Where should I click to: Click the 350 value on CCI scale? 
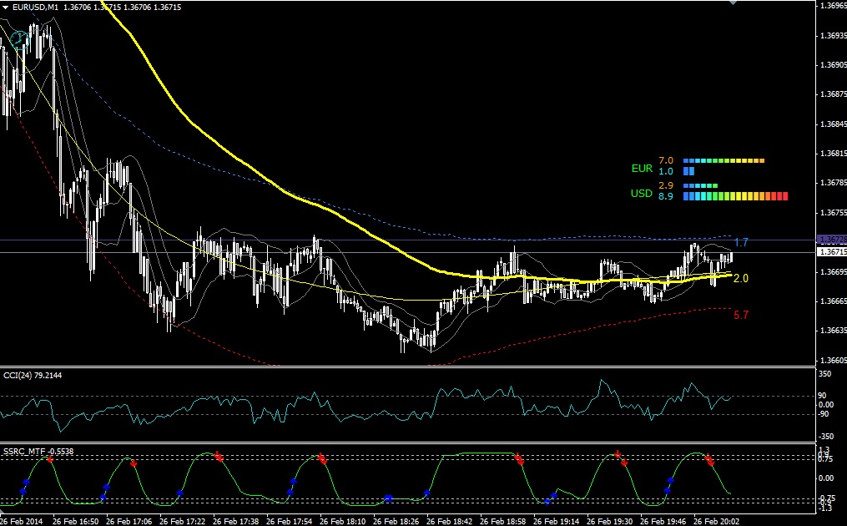point(825,374)
